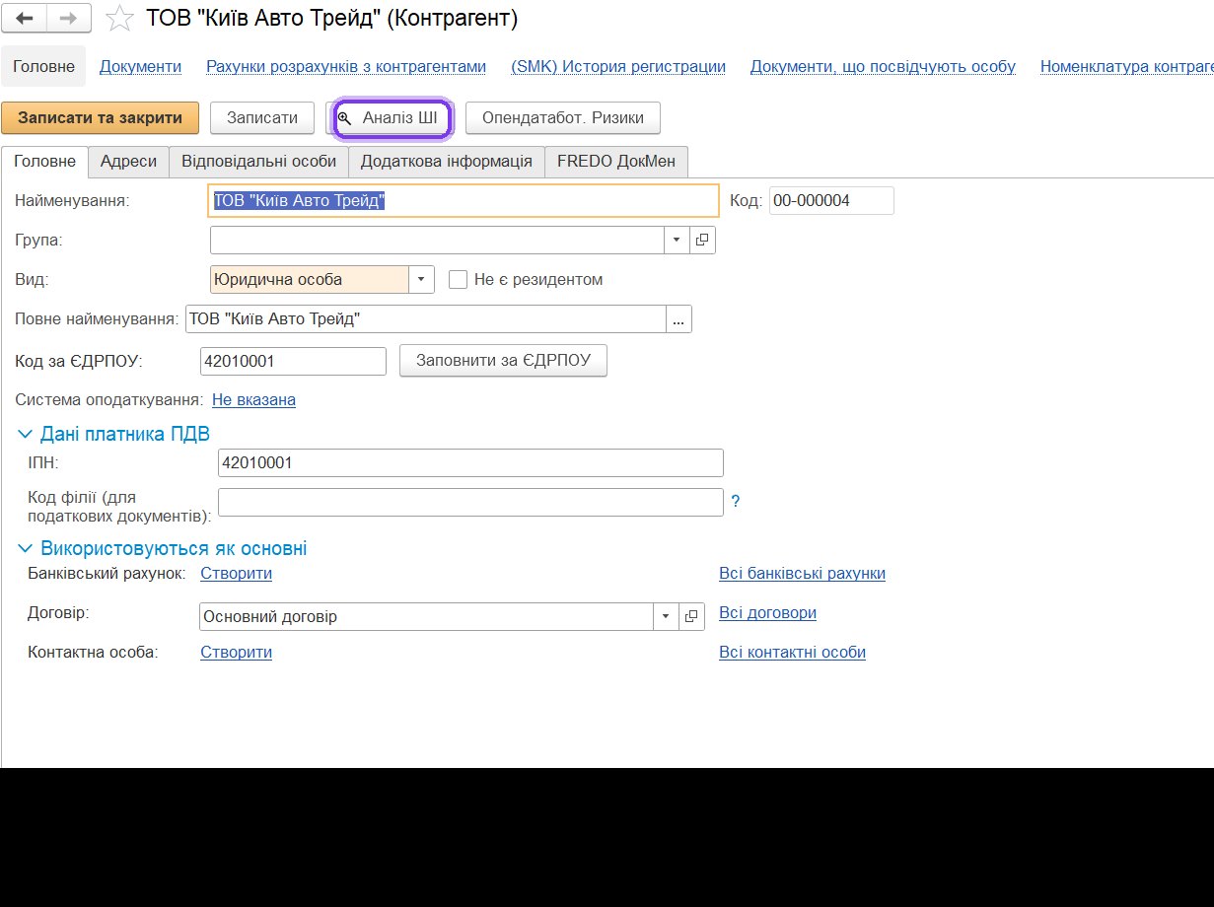Toggle the Не є резидентом checkbox
This screenshot has height=907, width=1214.
click(x=458, y=279)
